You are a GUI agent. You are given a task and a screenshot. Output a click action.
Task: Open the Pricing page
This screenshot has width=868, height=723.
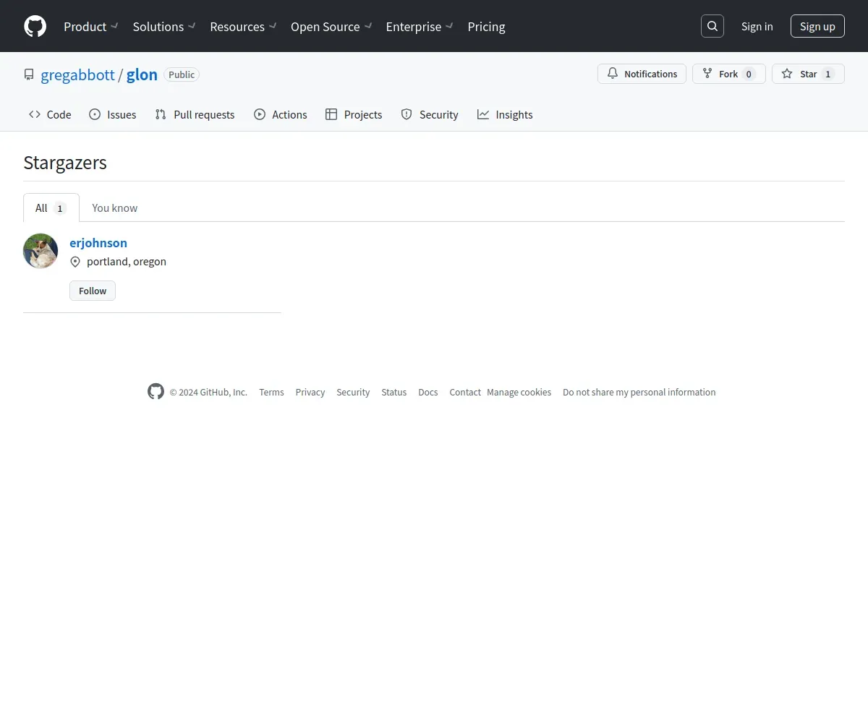tap(486, 27)
